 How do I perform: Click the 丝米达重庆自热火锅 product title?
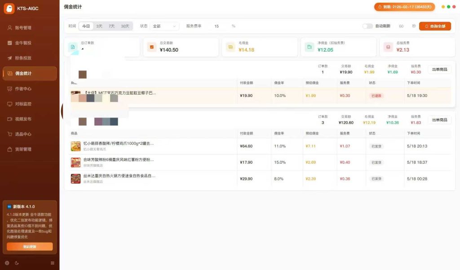tap(119, 176)
